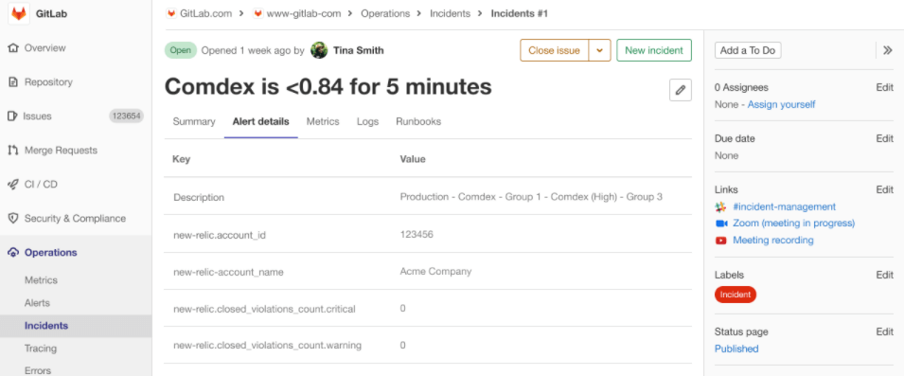Open the Merge Requests icon
904x376 pixels.
12,151
